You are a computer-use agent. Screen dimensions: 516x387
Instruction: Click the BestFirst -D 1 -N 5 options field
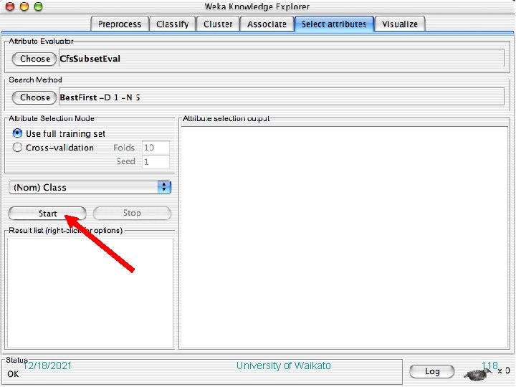[x=282, y=97]
